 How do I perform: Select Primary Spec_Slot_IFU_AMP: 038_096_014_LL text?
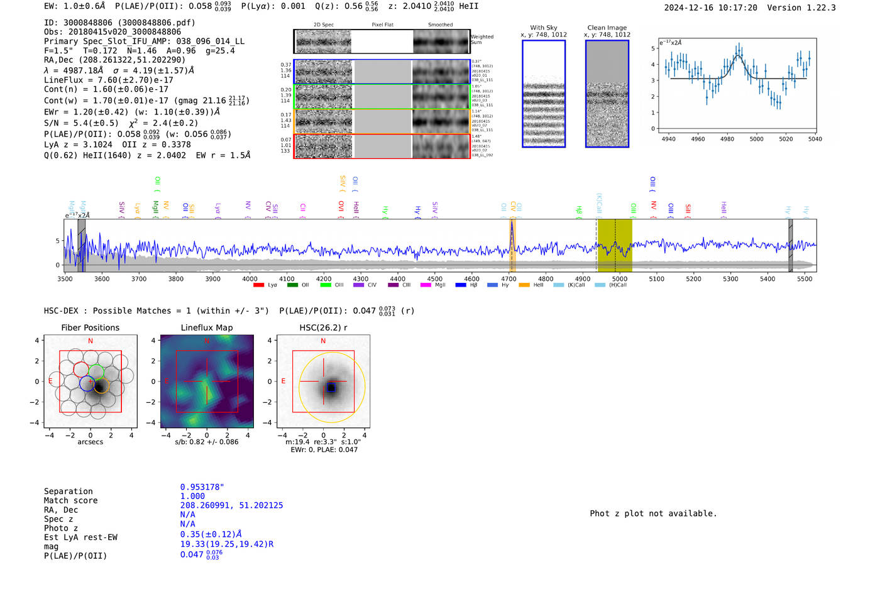coord(144,41)
